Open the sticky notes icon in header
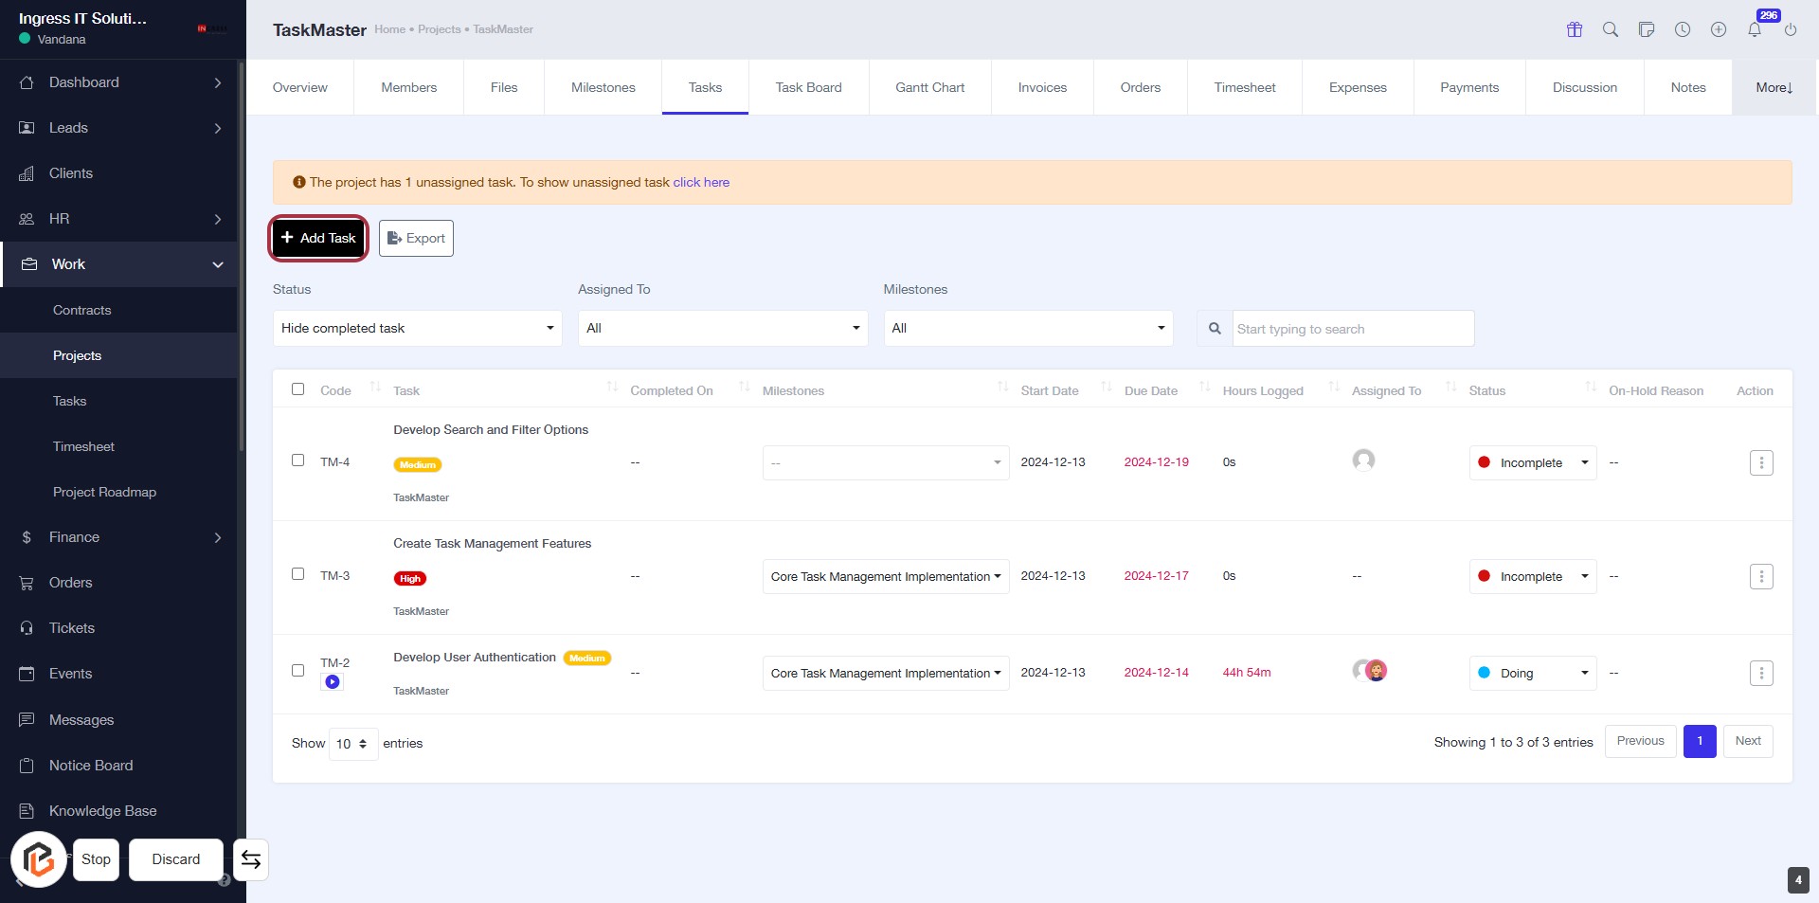The width and height of the screenshot is (1819, 903). point(1647,29)
